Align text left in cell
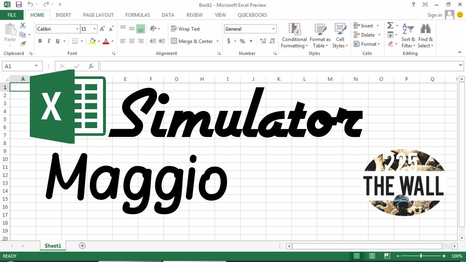The height and width of the screenshot is (262, 466). point(123,41)
